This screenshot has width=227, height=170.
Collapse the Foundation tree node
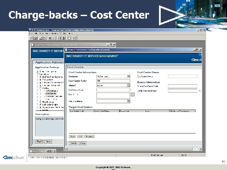point(37,74)
